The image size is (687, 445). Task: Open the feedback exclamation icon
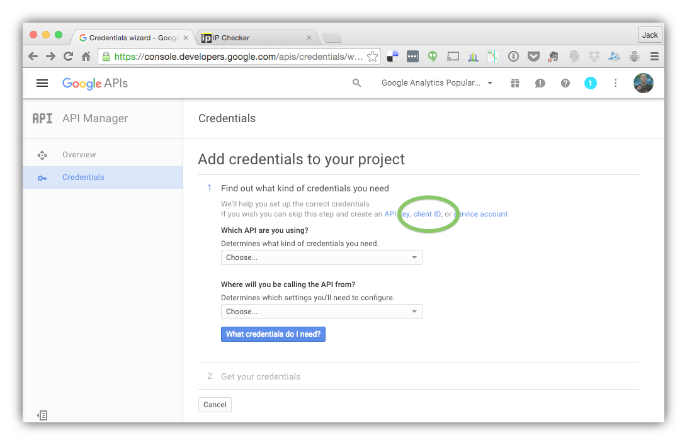click(x=540, y=83)
